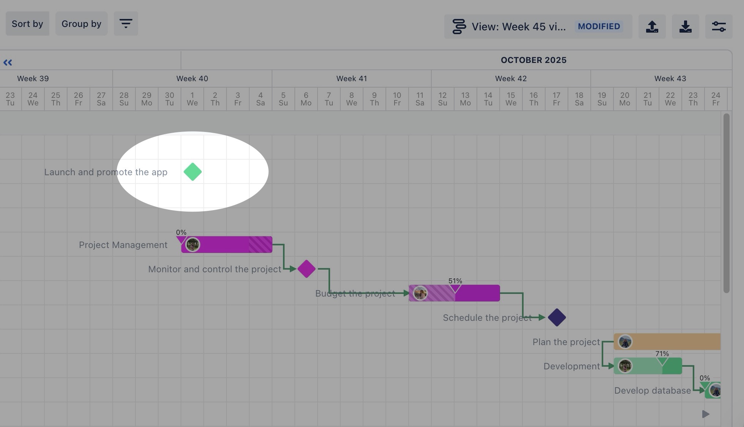Viewport: 744px width, 427px height.
Task: Click the double-chevron scroll back icon
Action: 8,63
